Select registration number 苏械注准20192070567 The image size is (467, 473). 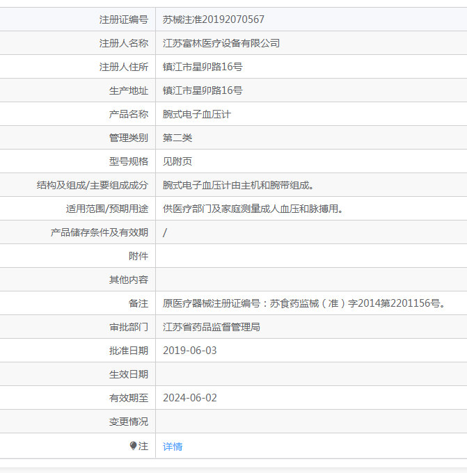(214, 19)
